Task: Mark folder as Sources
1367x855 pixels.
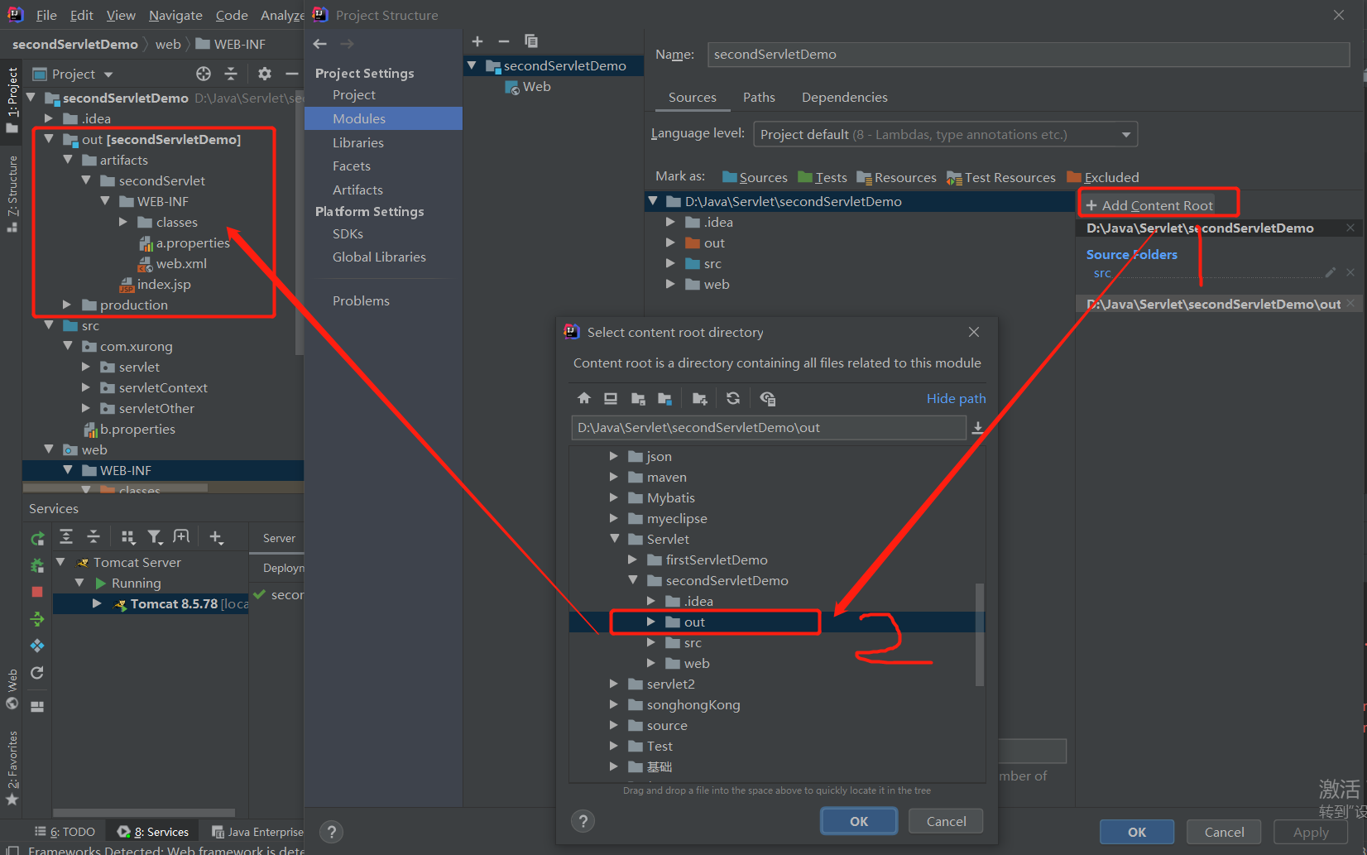Action: 755,177
